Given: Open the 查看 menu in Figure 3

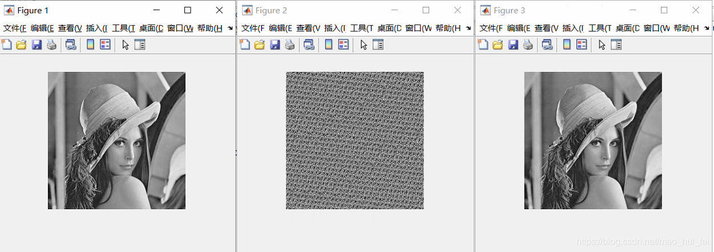Looking at the screenshot, I should (546, 29).
